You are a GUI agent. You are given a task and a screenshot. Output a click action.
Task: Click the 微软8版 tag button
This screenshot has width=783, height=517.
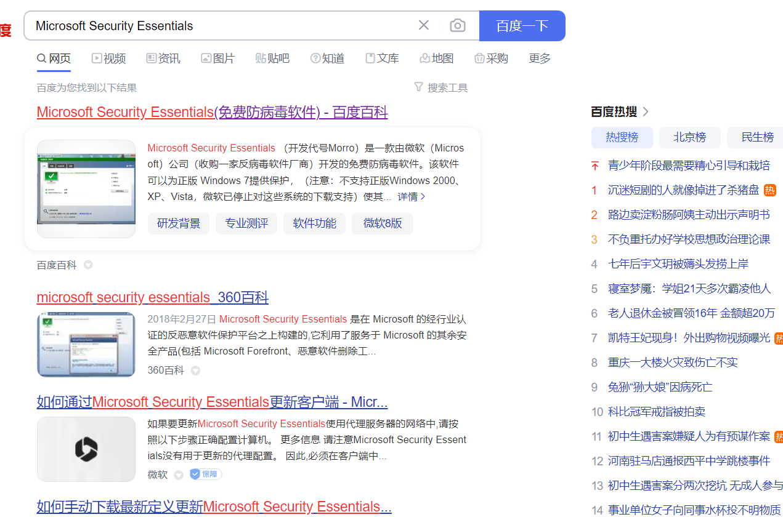[x=383, y=223]
